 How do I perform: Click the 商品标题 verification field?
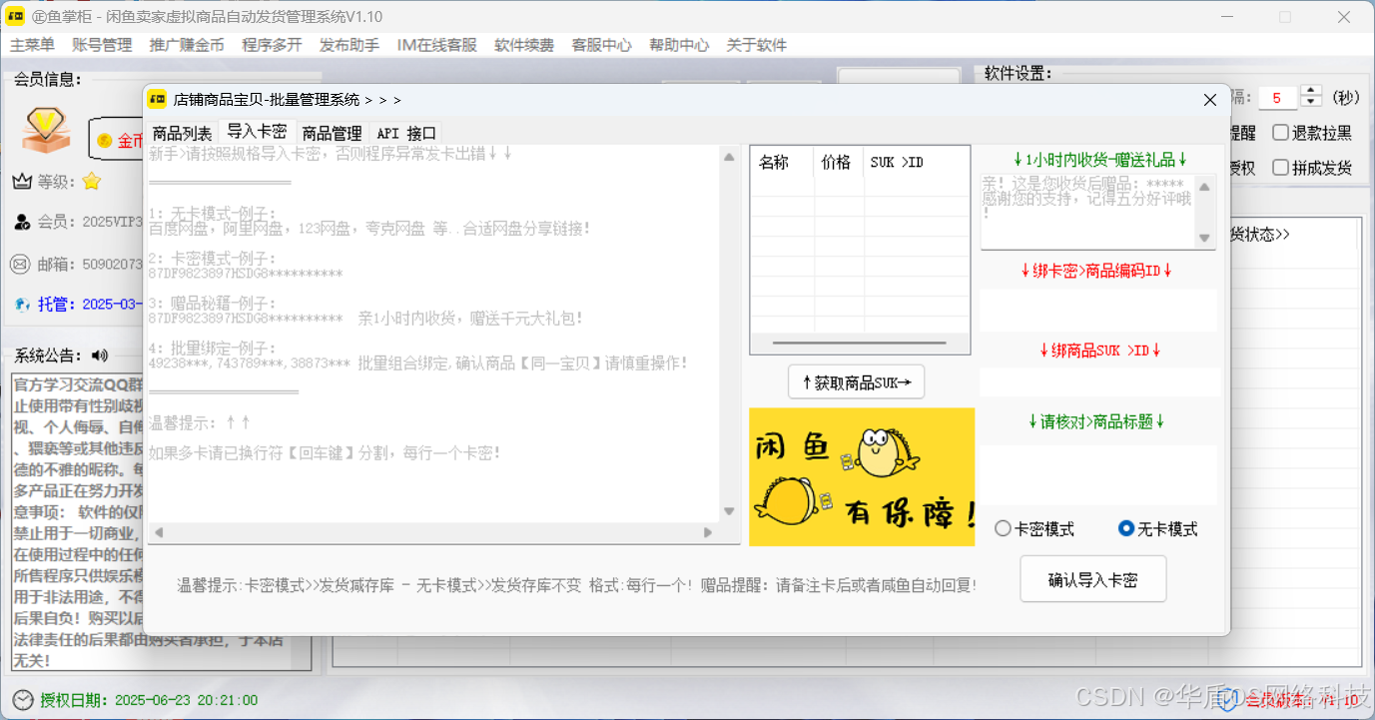click(x=1098, y=474)
